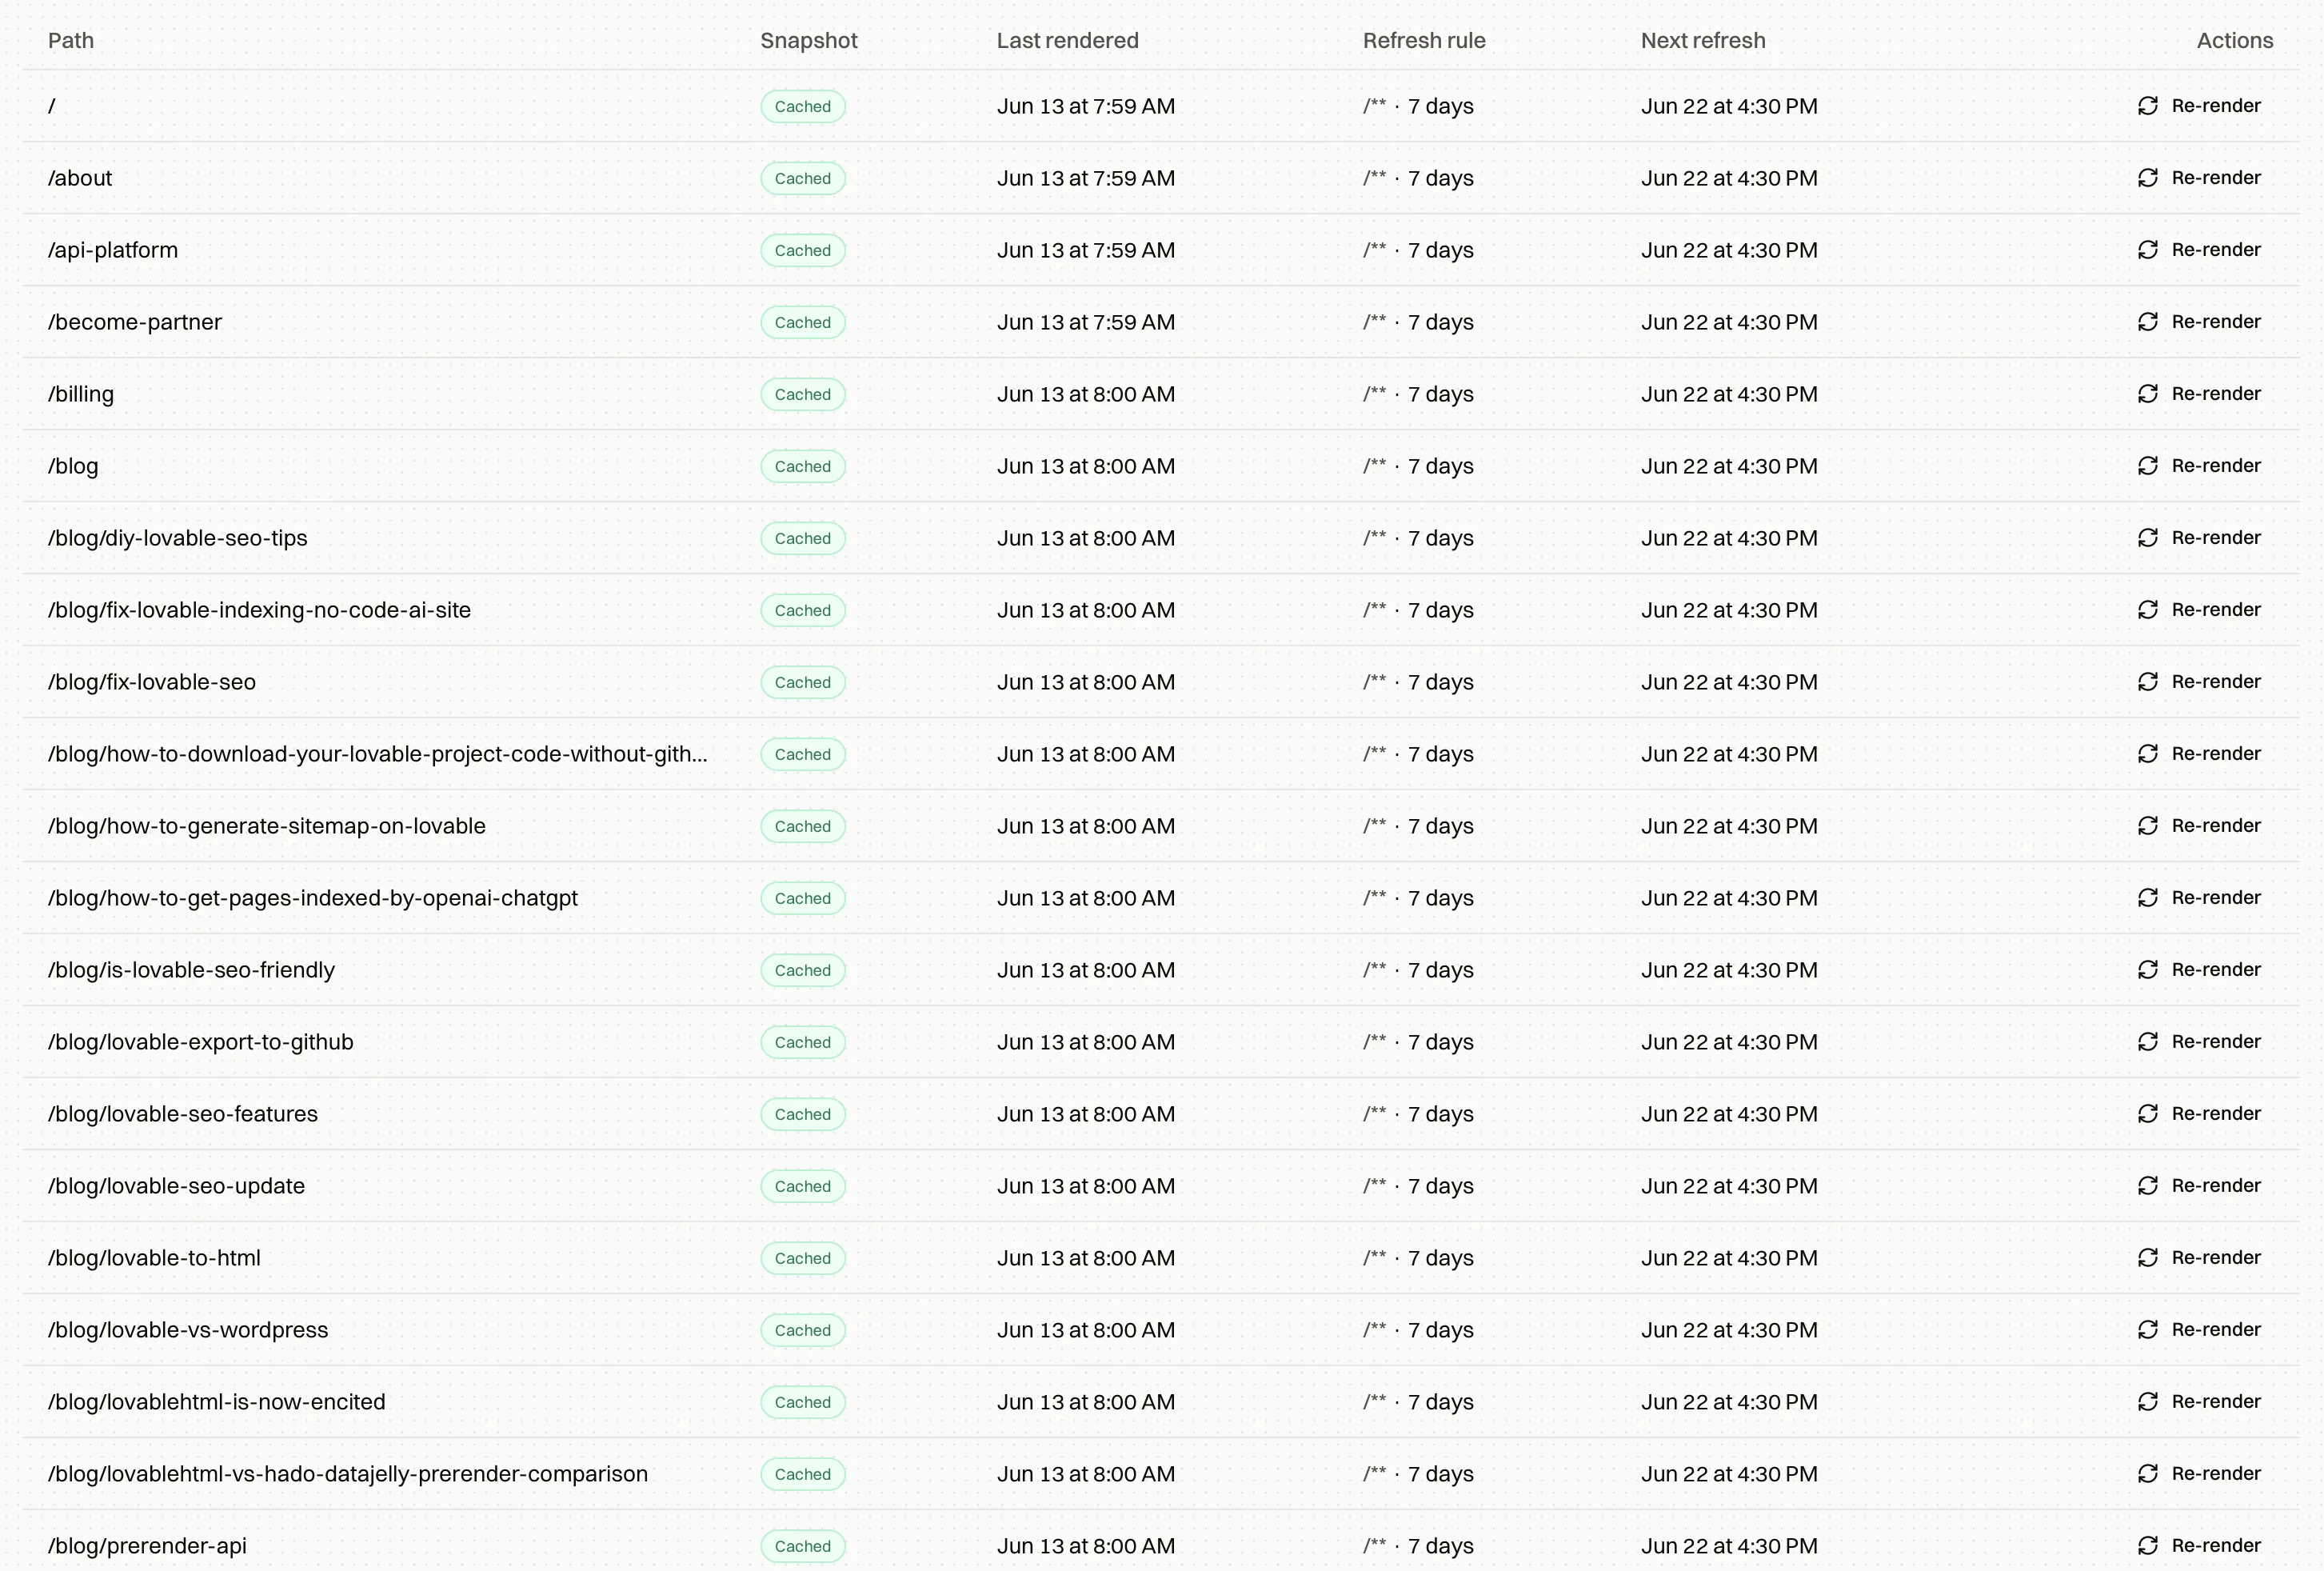The height and width of the screenshot is (1571, 2324).
Task: Click the Jun 13 at 7:59 AM cell in the /api-platform row
Action: point(1086,250)
